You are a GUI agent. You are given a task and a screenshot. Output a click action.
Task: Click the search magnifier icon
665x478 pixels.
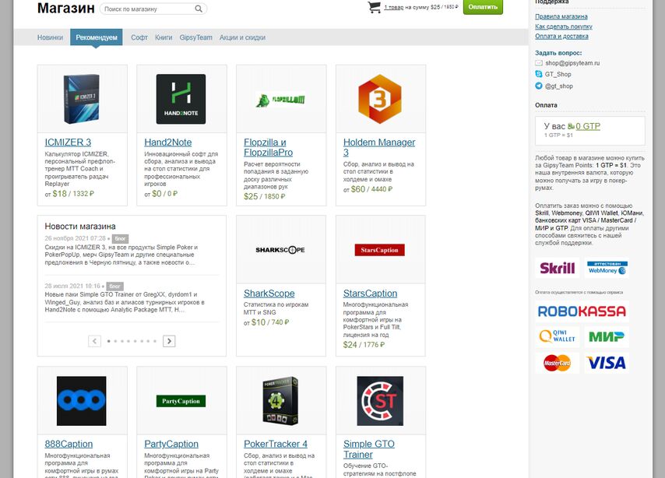[199, 9]
